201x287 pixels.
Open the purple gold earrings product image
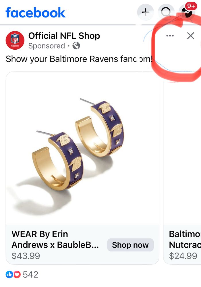coord(82,148)
